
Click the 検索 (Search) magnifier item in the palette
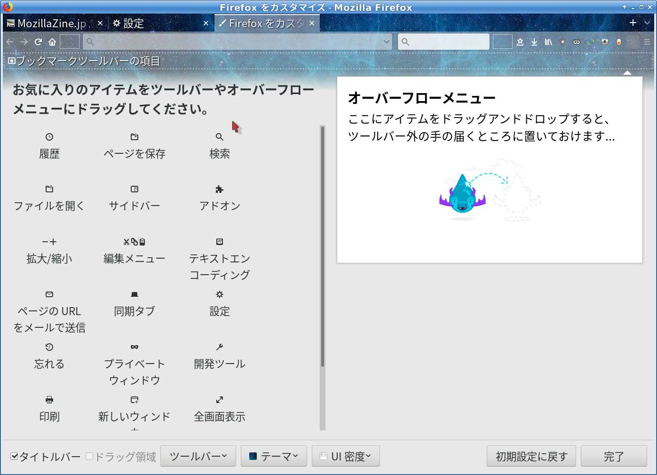click(x=220, y=146)
